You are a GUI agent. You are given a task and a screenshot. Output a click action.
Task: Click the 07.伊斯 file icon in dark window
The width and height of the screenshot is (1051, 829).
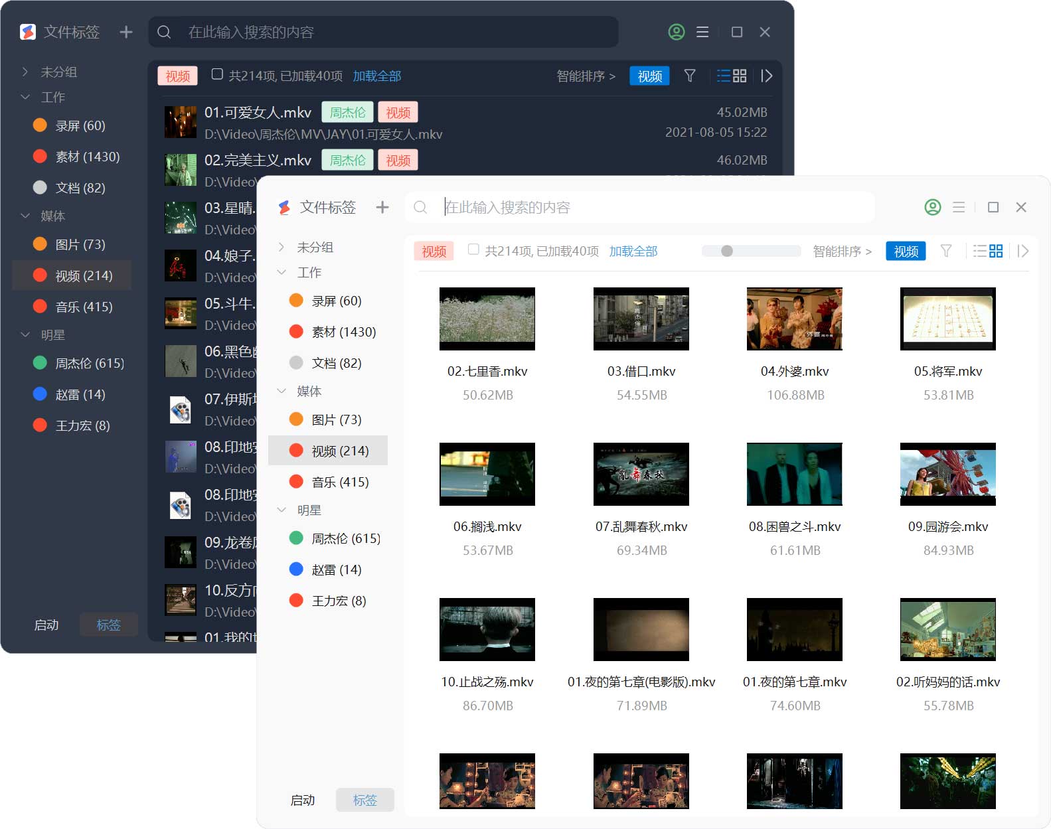coord(181,410)
